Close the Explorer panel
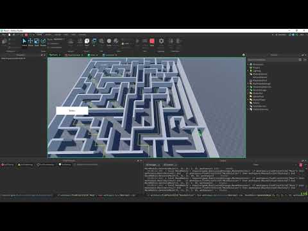 [305, 55]
